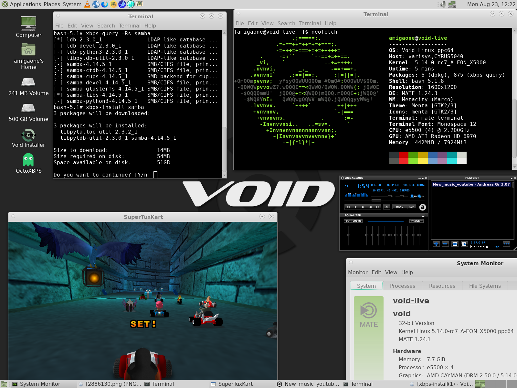Open amigaone's Home folder icon
Screen dimensions: 517x388
28,56
